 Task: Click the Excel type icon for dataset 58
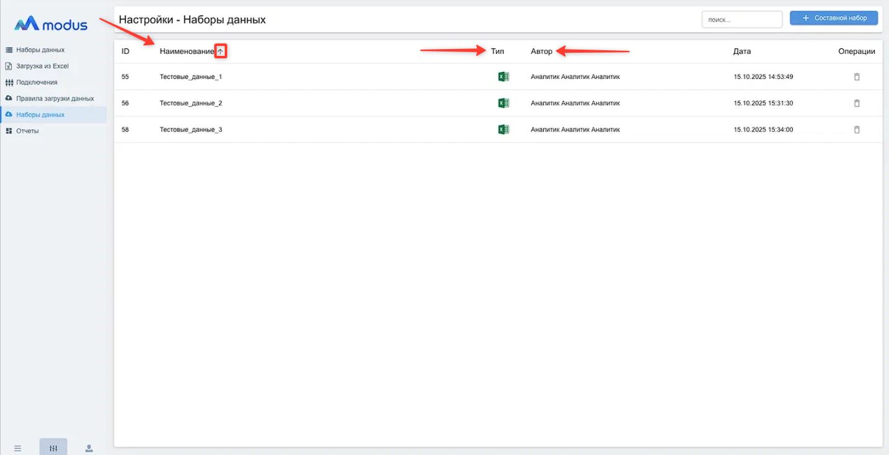pyautogui.click(x=503, y=130)
